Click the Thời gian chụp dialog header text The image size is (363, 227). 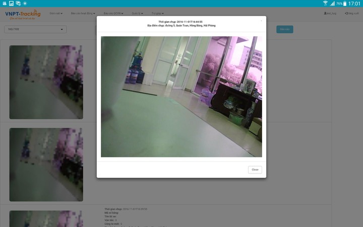click(x=180, y=22)
